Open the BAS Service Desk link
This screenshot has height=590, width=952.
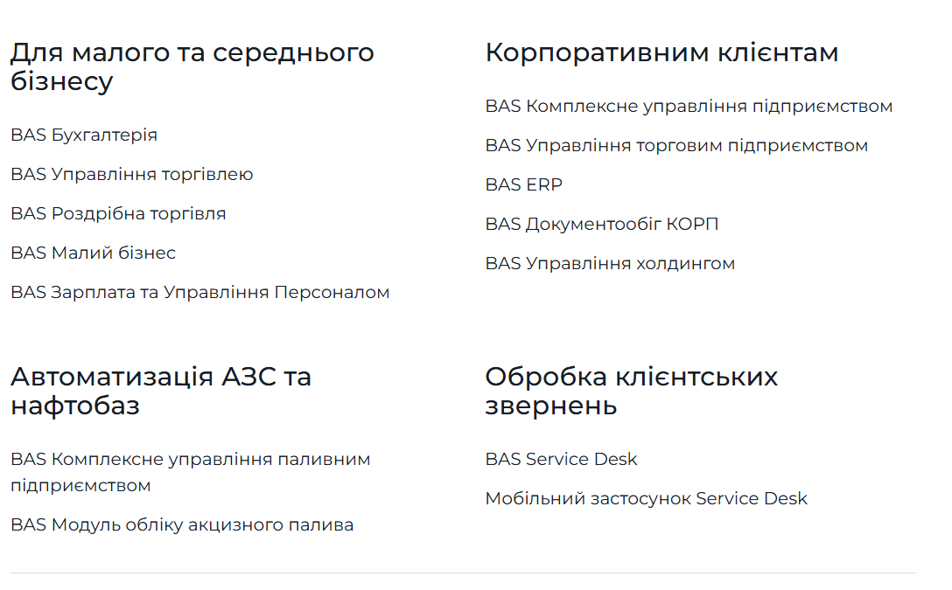point(562,459)
